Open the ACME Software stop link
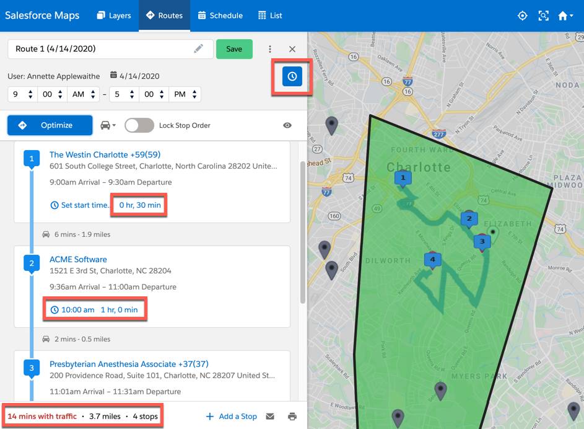584x429 pixels. (78, 259)
